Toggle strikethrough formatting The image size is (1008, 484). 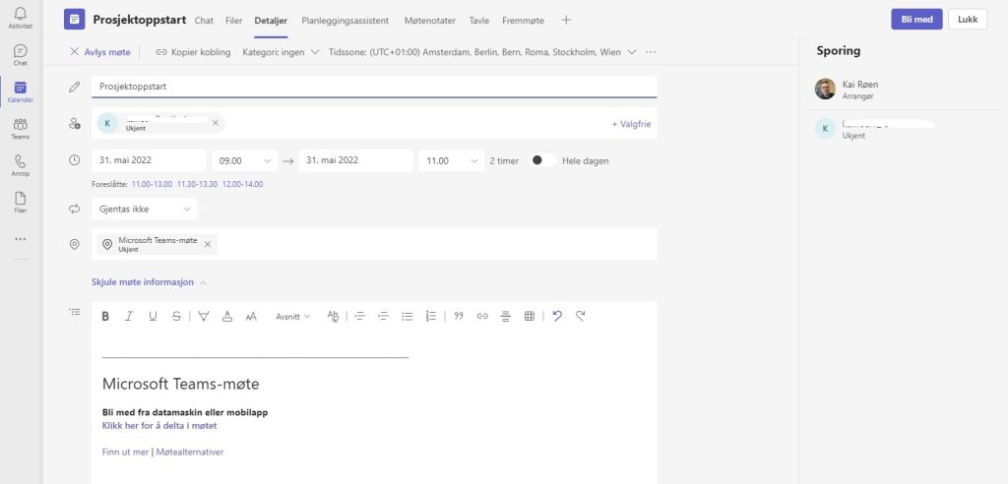pyautogui.click(x=176, y=316)
